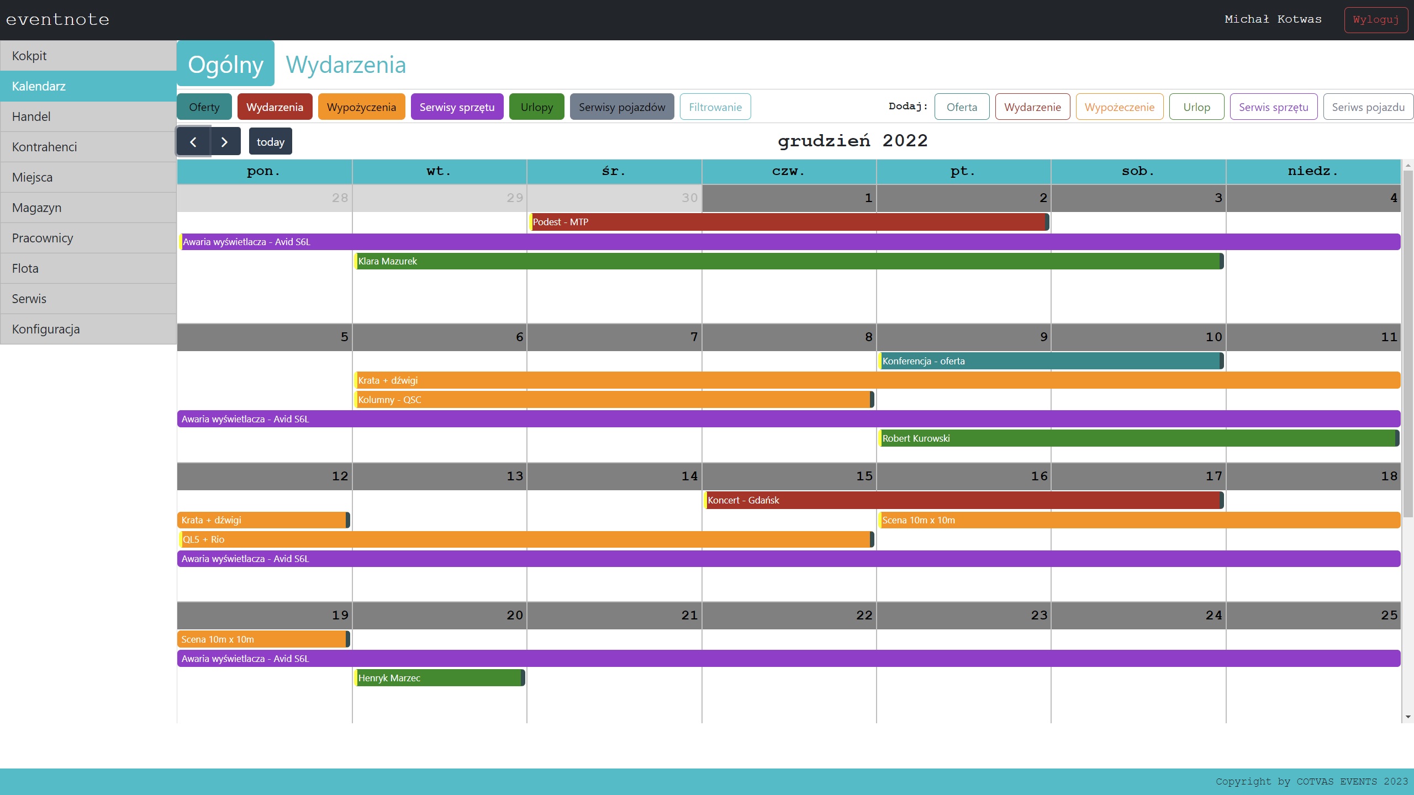This screenshot has width=1414, height=795.
Task: Toggle Serwisy sprzętu filter
Action: [x=457, y=107]
